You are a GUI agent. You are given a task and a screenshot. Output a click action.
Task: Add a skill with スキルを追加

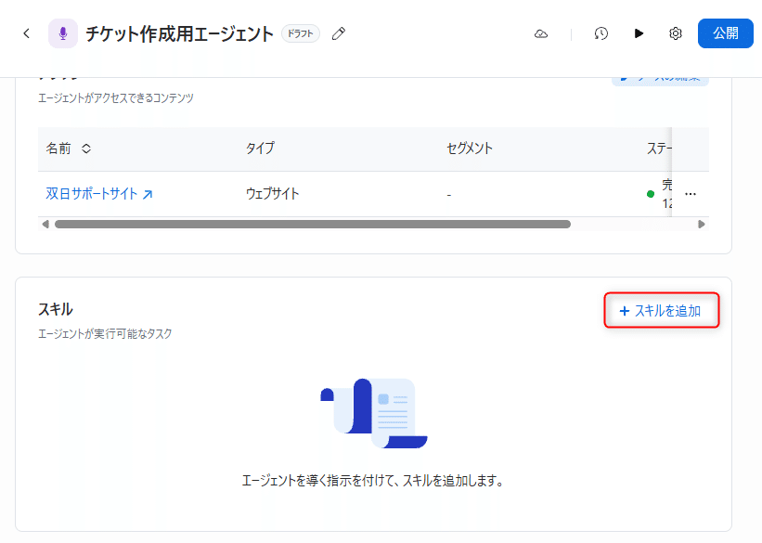click(661, 310)
